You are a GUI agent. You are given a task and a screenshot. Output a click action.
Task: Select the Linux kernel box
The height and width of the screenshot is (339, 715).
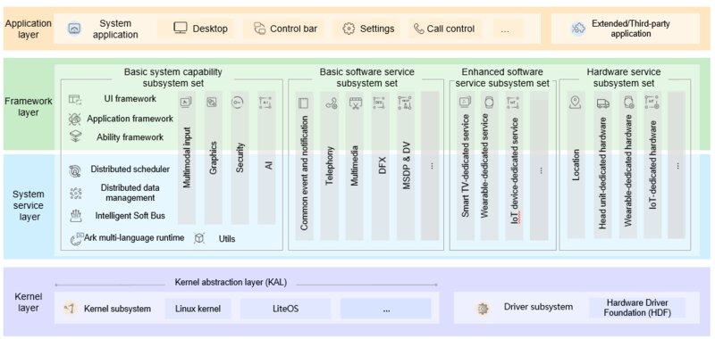(198, 309)
